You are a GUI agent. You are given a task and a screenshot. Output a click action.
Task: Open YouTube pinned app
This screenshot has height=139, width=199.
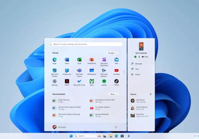pos(116,71)
